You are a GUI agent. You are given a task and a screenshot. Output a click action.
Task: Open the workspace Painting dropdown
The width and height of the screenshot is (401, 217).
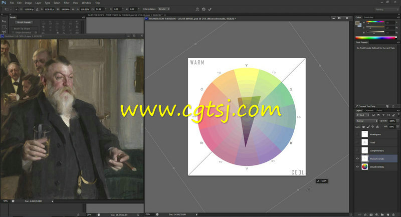[x=386, y=10]
